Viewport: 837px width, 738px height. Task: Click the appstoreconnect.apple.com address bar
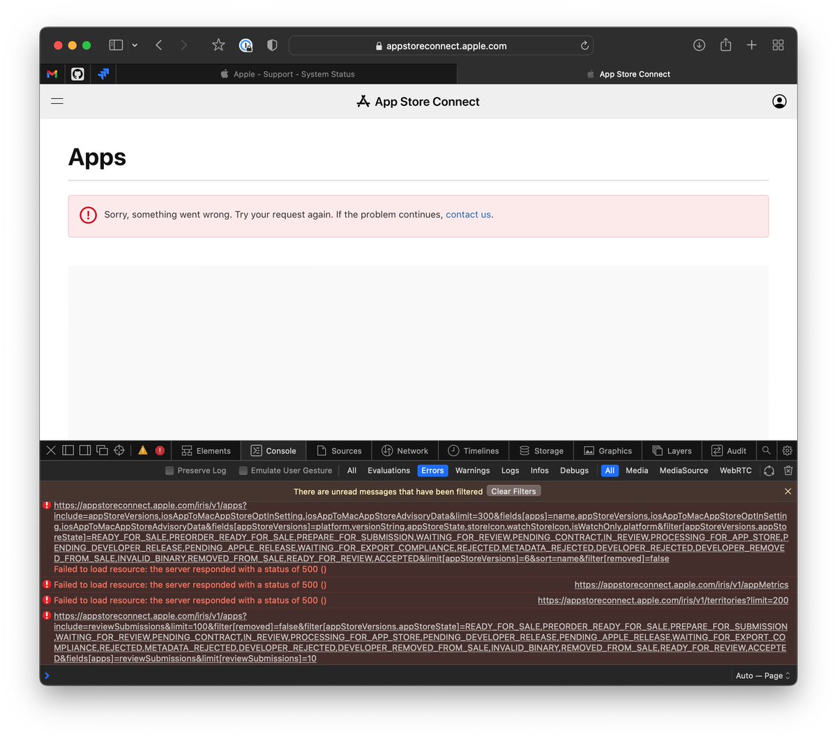[441, 45]
